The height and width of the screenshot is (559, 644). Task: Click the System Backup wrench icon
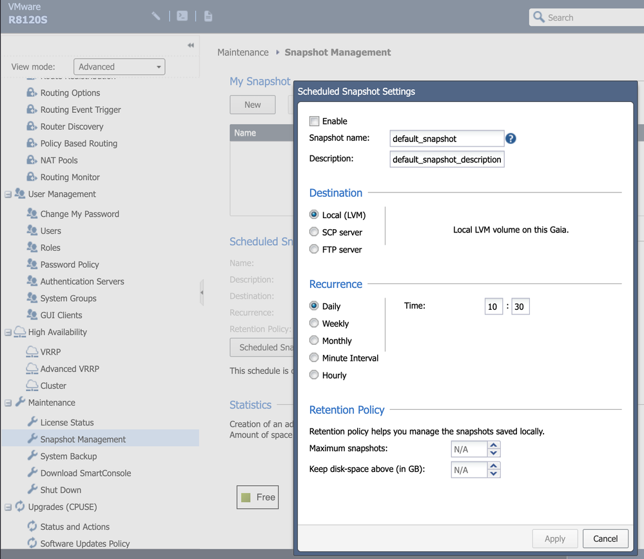(x=32, y=455)
